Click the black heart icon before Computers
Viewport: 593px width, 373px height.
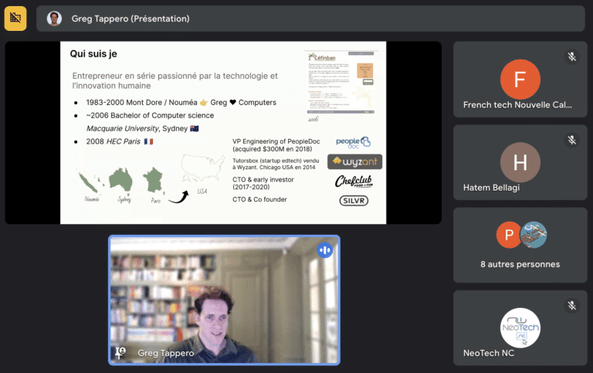point(232,102)
